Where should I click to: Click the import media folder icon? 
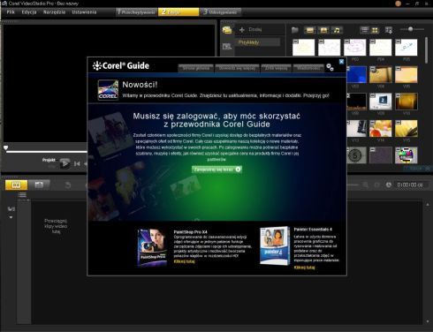295,30
